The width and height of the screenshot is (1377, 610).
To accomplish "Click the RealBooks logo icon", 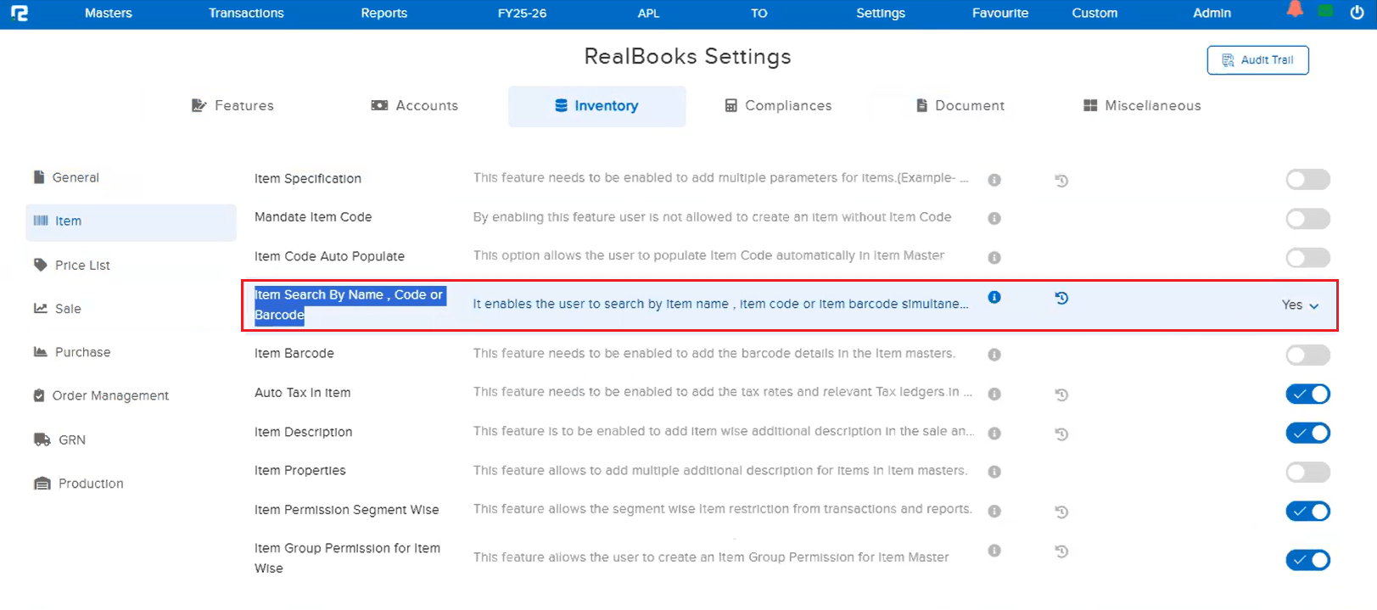I will pos(20,13).
